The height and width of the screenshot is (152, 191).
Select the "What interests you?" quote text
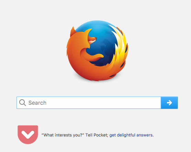(63, 135)
